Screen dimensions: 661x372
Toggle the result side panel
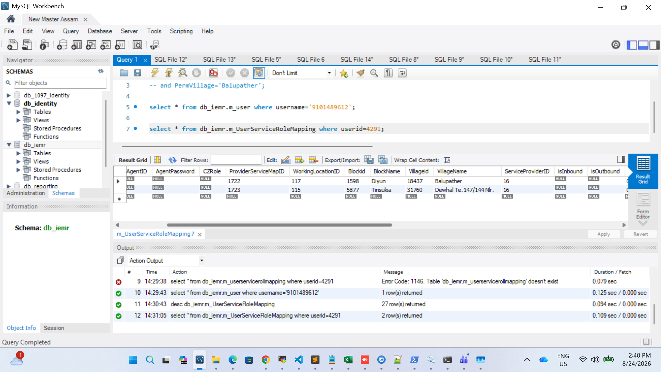621,159
